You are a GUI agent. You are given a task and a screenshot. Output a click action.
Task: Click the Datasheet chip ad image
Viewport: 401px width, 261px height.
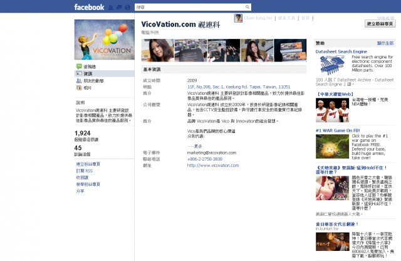point(332,65)
